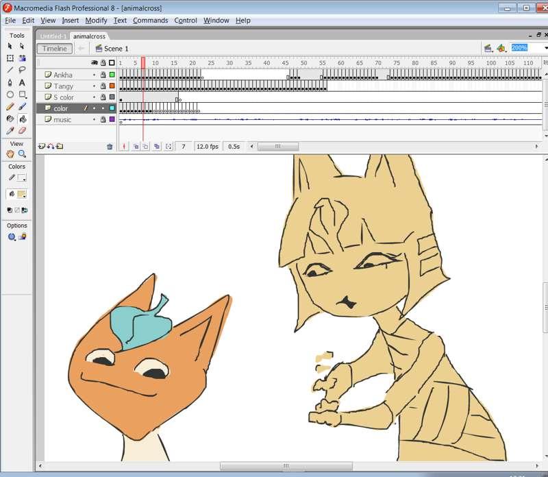Select the Pencil tool
Viewport: 548px width, 477px height.
(10, 107)
